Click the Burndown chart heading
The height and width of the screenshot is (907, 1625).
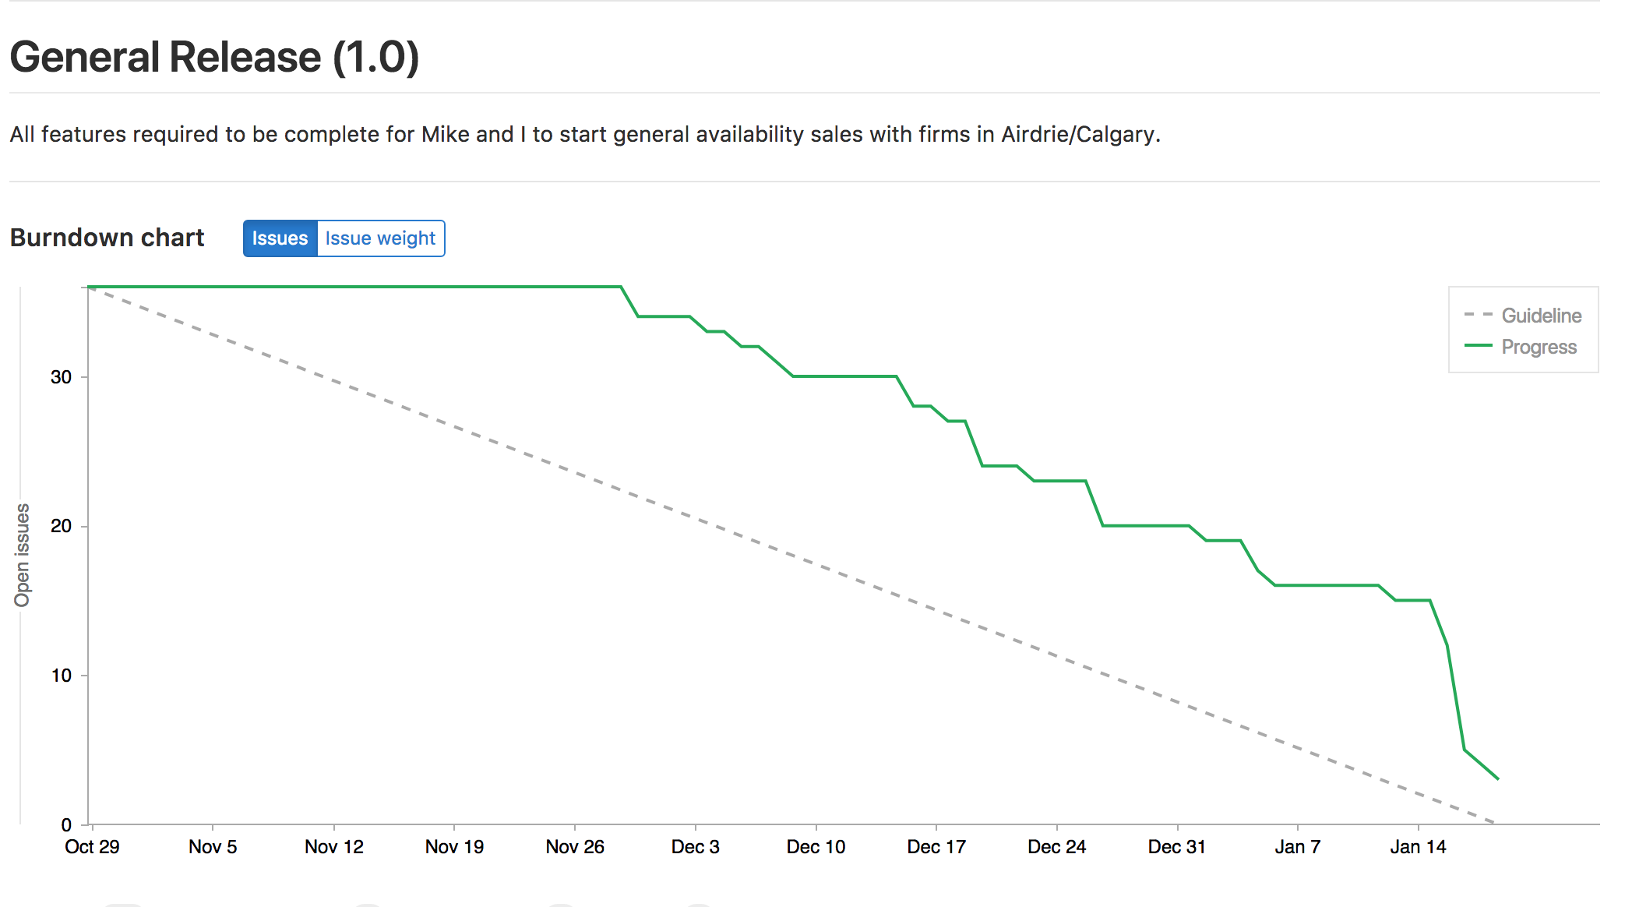pyautogui.click(x=107, y=238)
